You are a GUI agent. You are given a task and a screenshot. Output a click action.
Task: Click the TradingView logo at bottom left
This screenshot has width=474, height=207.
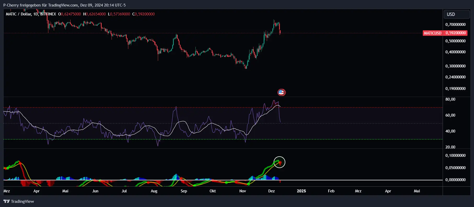coord(19,201)
